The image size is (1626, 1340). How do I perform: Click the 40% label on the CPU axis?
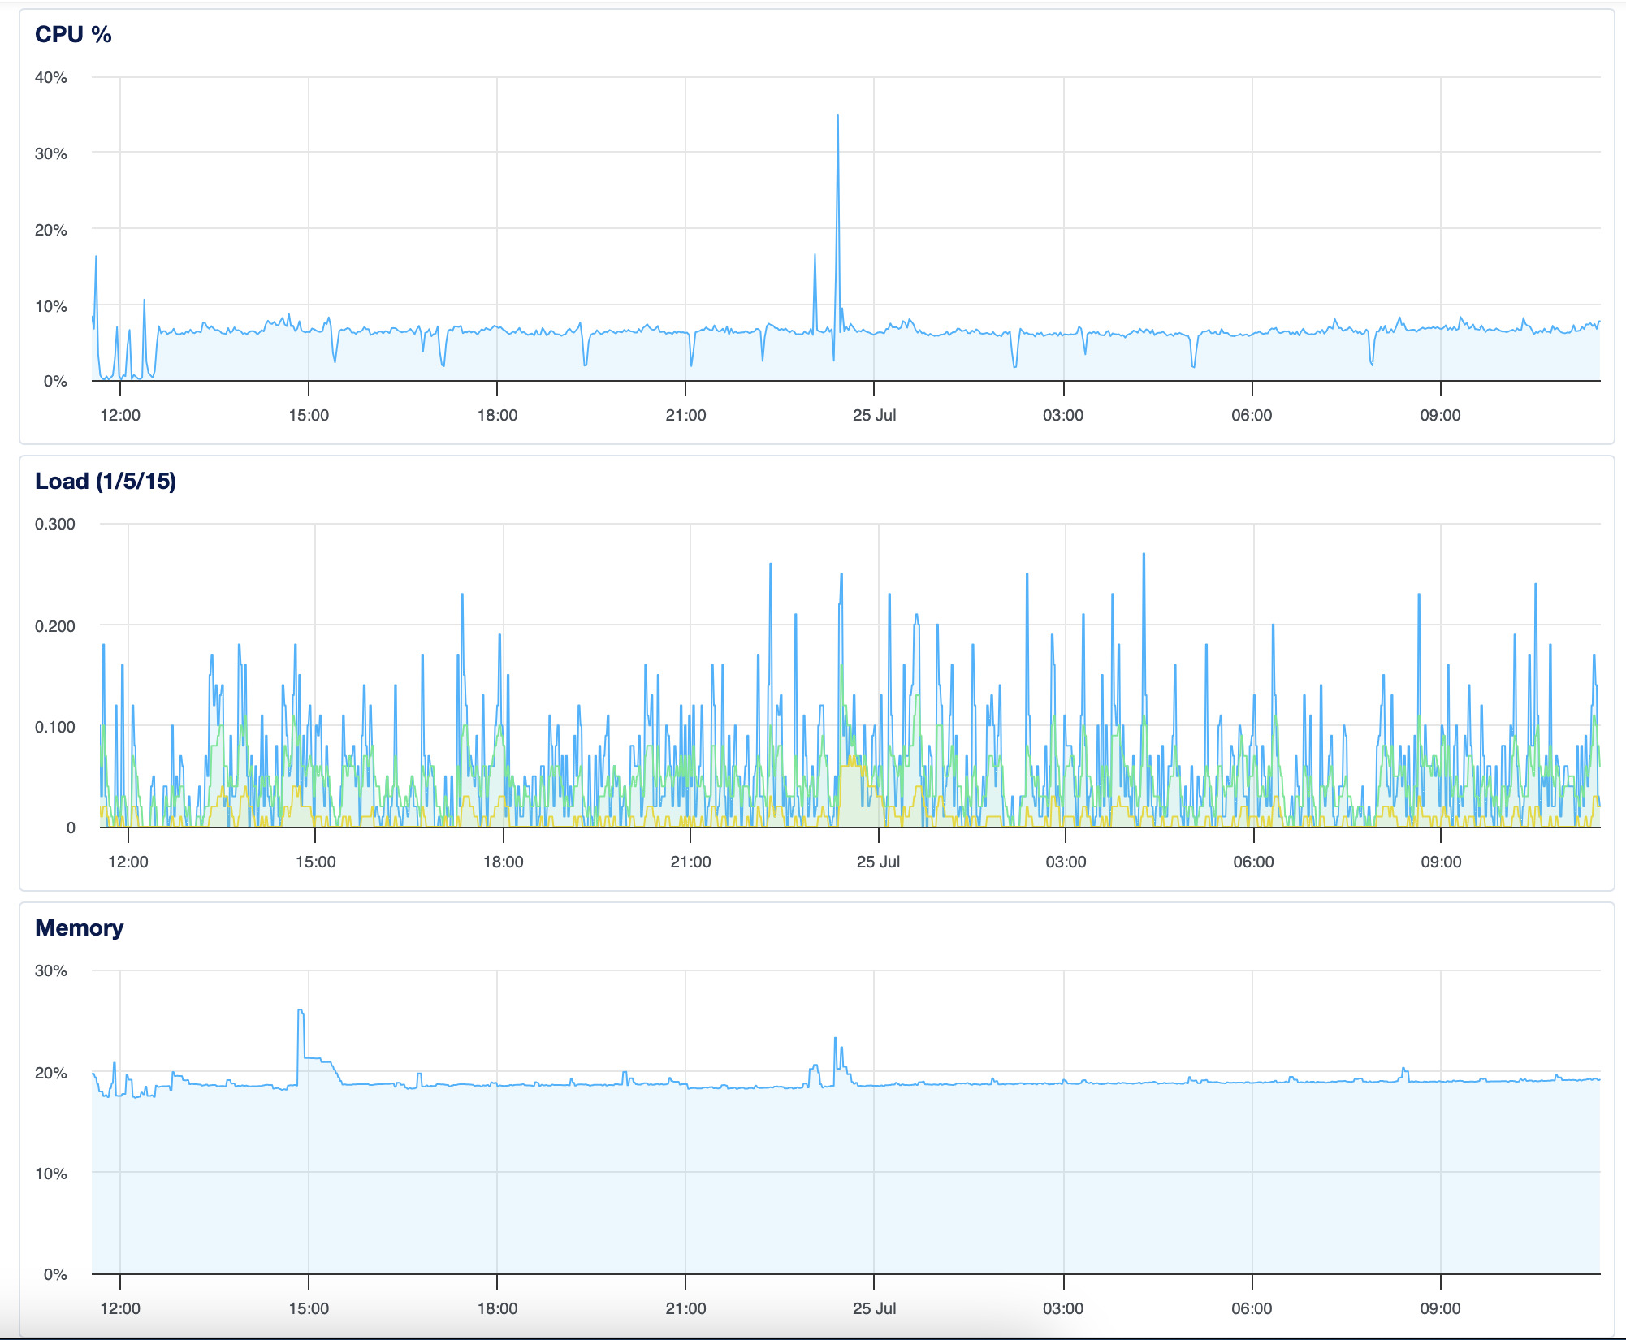(50, 77)
